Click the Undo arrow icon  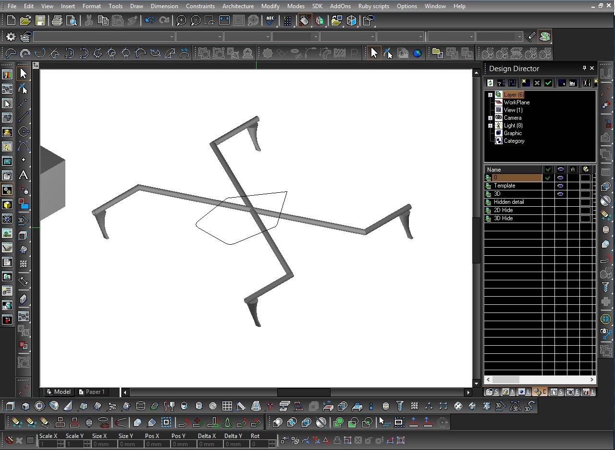149,21
